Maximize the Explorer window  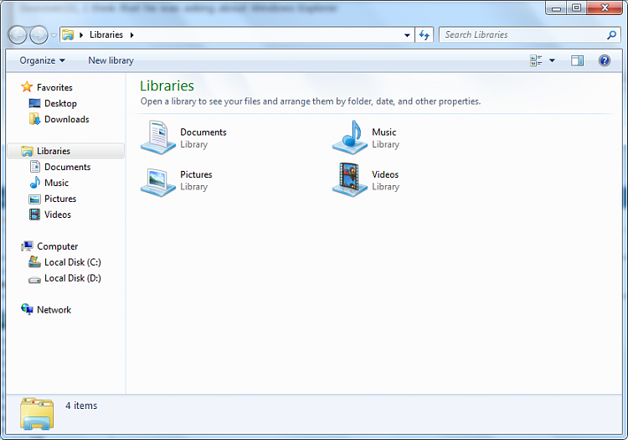[576, 8]
